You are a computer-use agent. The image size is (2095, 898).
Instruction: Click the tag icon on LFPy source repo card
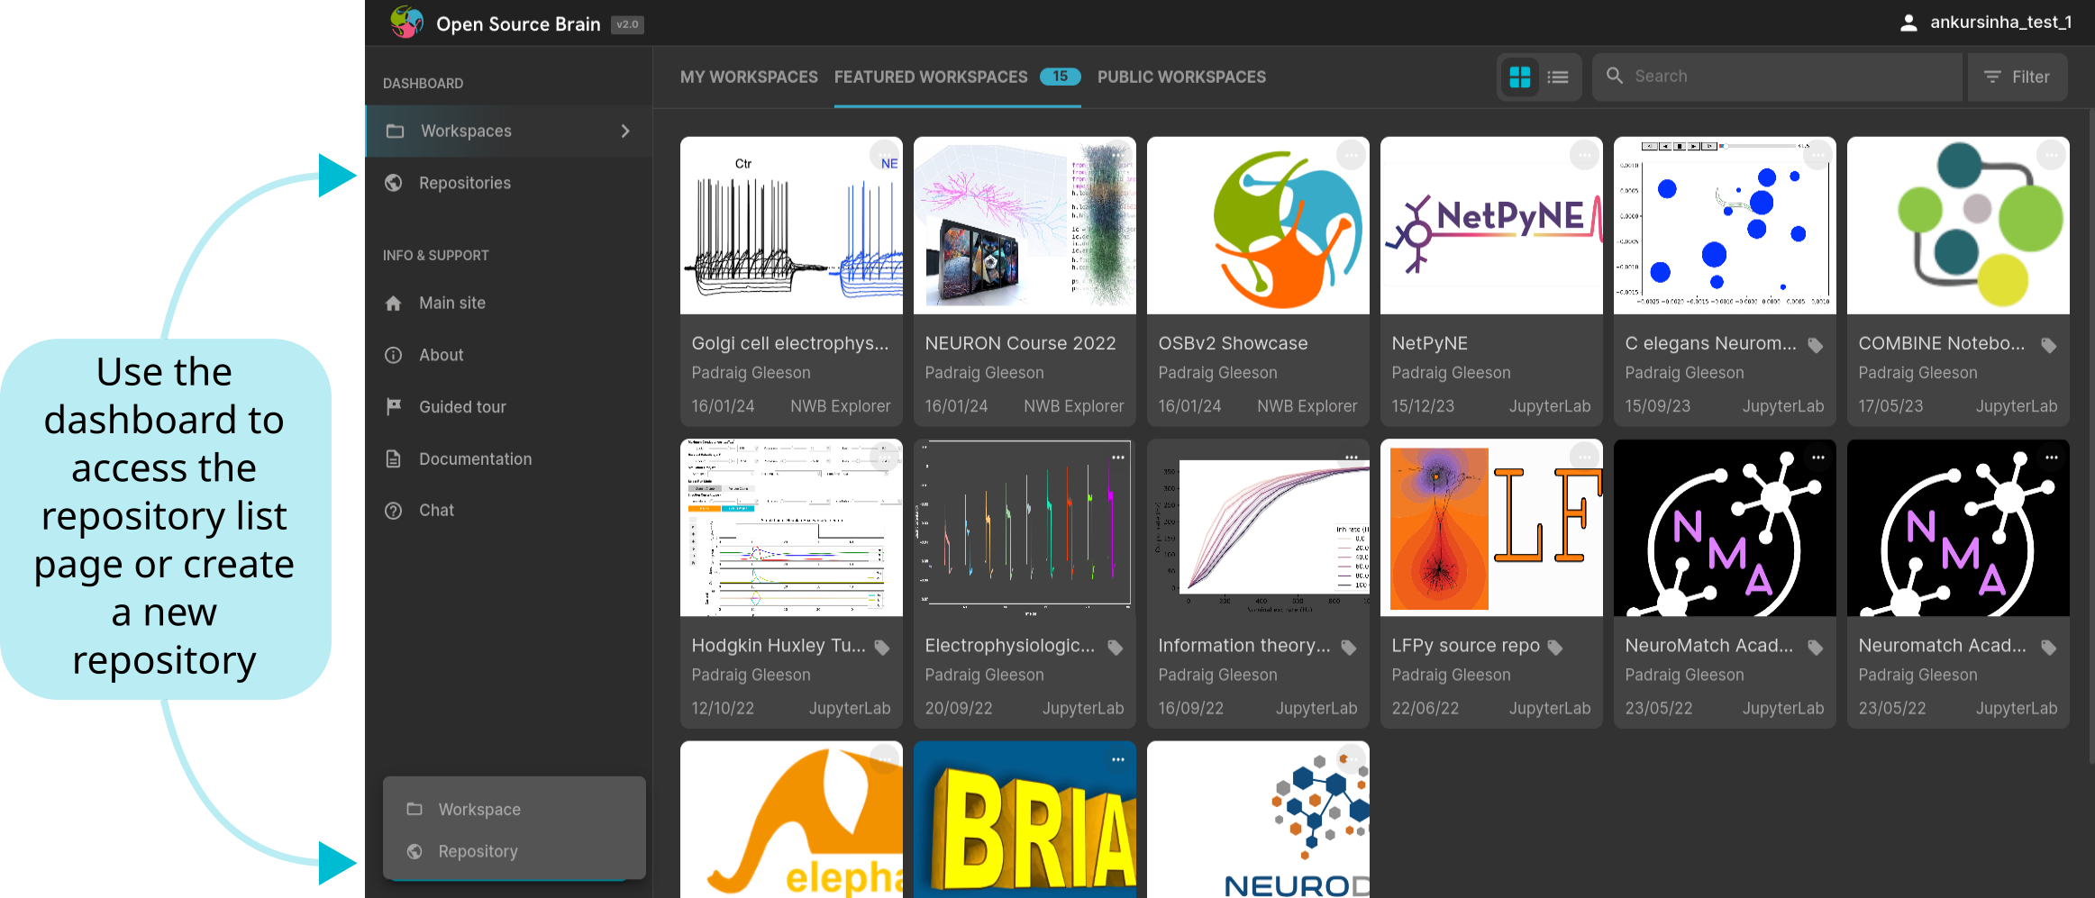click(1555, 647)
